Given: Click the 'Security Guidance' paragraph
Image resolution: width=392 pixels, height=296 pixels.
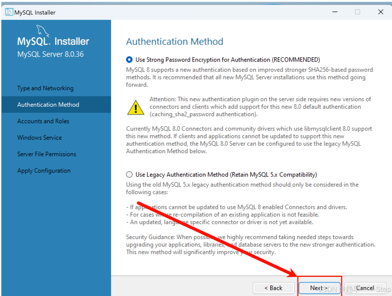Looking at the screenshot, I should pos(251,245).
